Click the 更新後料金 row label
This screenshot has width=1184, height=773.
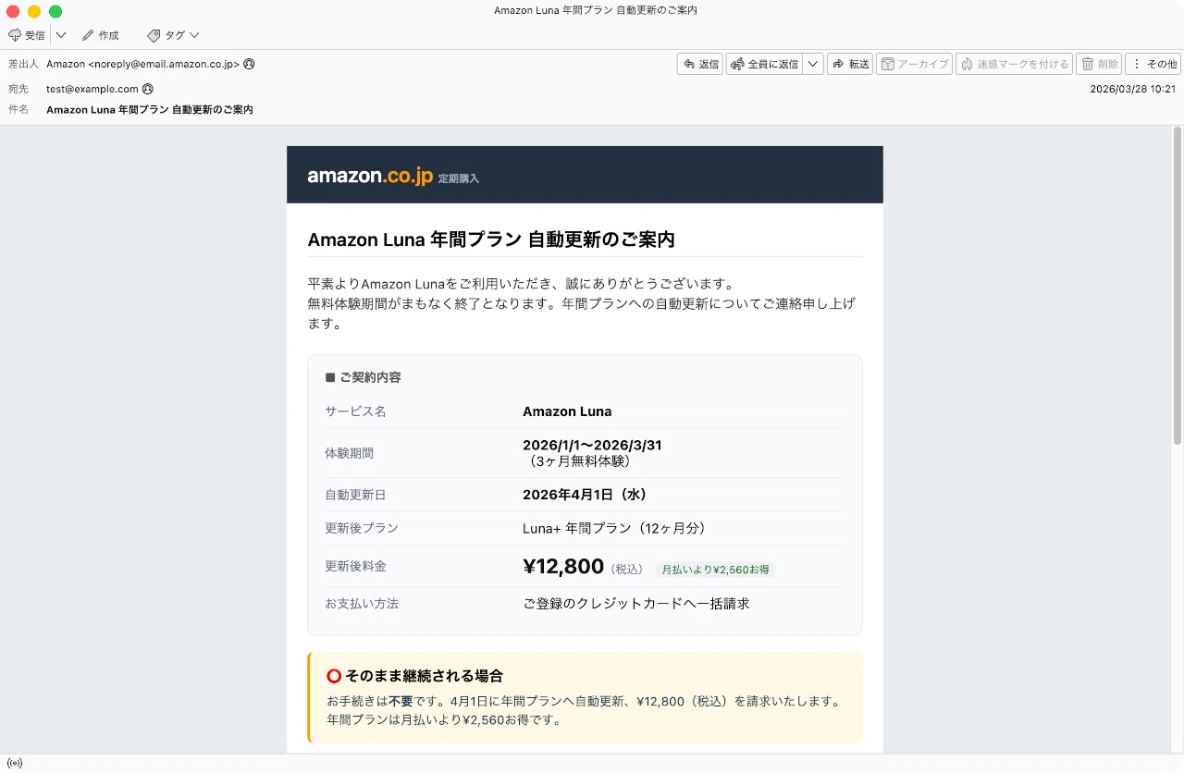[356, 566]
